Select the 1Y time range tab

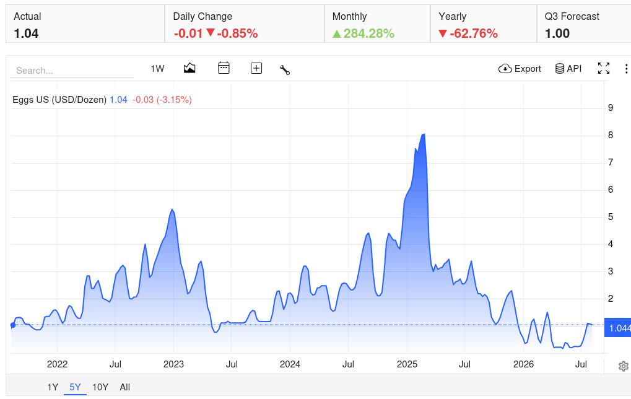pyautogui.click(x=53, y=387)
